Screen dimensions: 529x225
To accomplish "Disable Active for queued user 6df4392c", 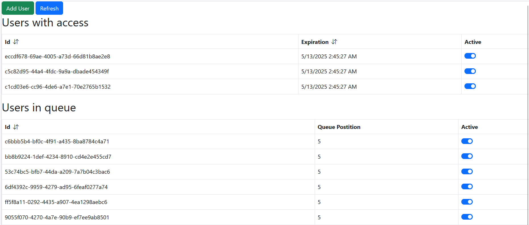I will [x=467, y=187].
